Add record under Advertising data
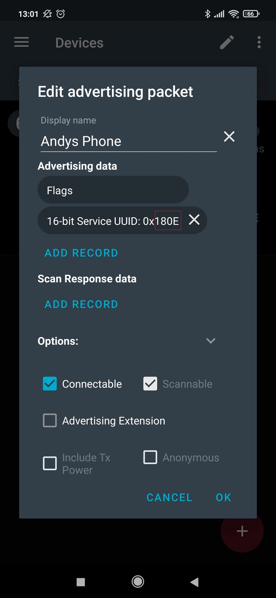This screenshot has width=276, height=598. pos(81,253)
